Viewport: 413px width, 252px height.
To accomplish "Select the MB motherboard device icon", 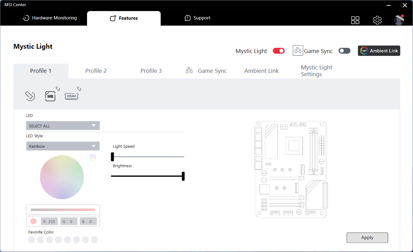I will pos(50,96).
